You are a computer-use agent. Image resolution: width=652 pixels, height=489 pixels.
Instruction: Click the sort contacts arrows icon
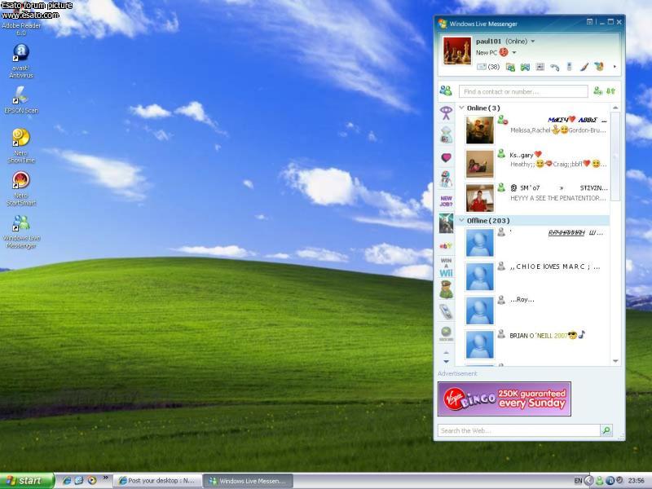pyautogui.click(x=610, y=90)
